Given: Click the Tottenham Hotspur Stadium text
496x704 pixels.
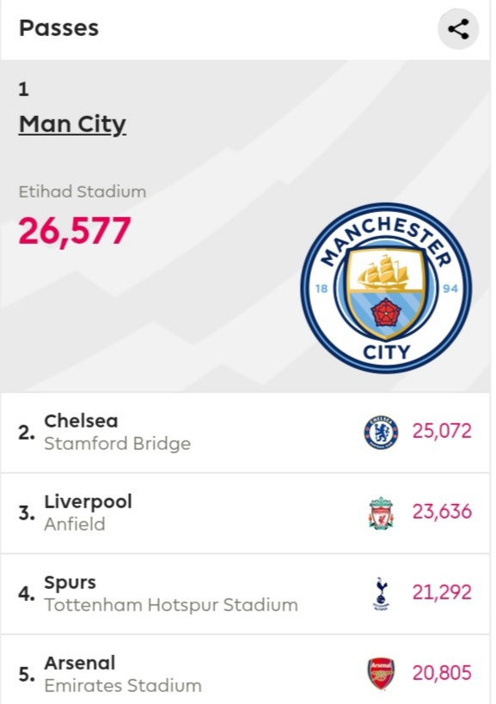Looking at the screenshot, I should point(171,605).
